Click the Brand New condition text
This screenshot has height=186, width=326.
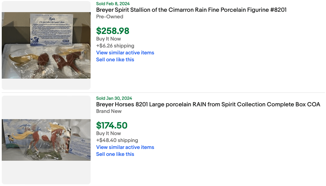(x=109, y=111)
